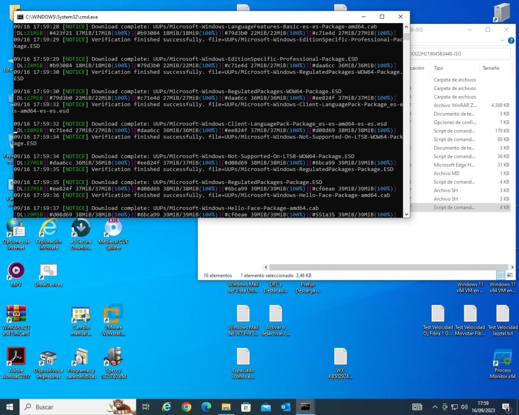The image size is (519, 415).
Task: Click the Windows Start button
Action: click(x=10, y=407)
